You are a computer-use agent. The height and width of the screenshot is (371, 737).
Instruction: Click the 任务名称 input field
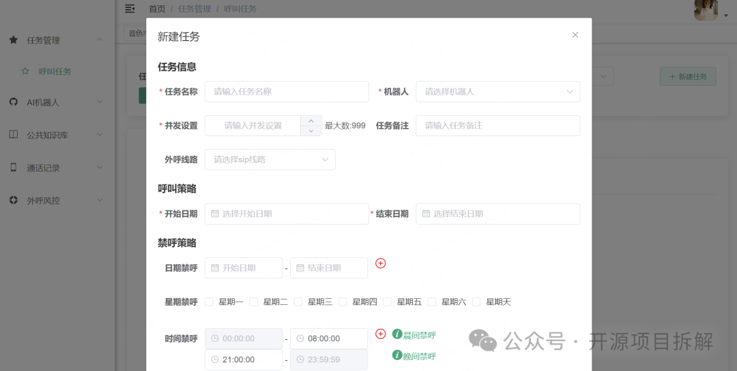point(287,91)
